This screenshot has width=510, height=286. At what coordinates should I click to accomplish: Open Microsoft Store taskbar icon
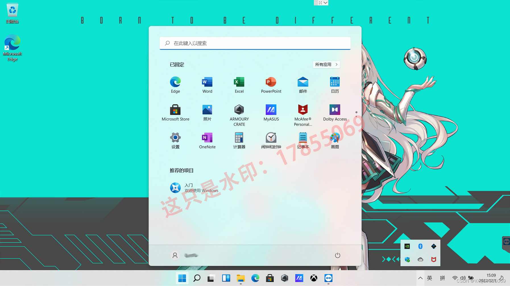(270, 278)
